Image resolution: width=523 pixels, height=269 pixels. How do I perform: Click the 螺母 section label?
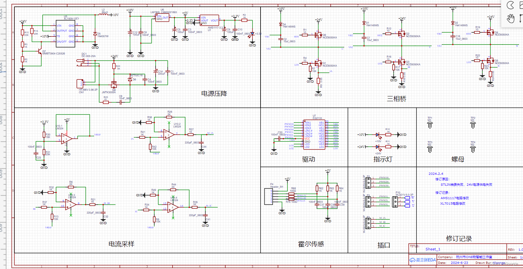coord(458,159)
